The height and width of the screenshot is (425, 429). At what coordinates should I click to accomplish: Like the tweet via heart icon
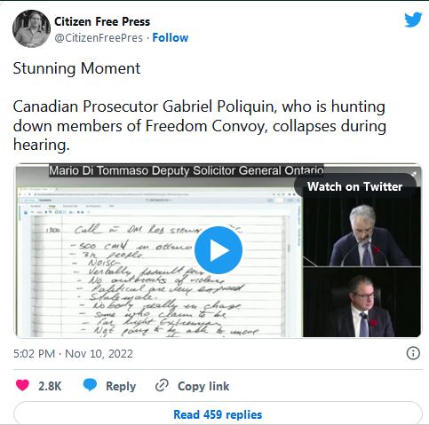tap(22, 385)
